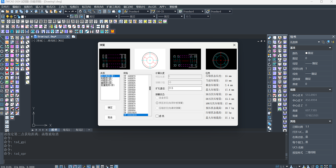Open the blue Help question mark icon
This screenshot has height=168, width=336.
point(120,11)
